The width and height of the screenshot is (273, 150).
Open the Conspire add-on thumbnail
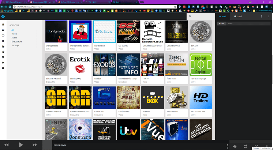[80, 130]
